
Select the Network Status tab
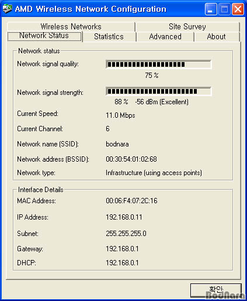click(44, 36)
